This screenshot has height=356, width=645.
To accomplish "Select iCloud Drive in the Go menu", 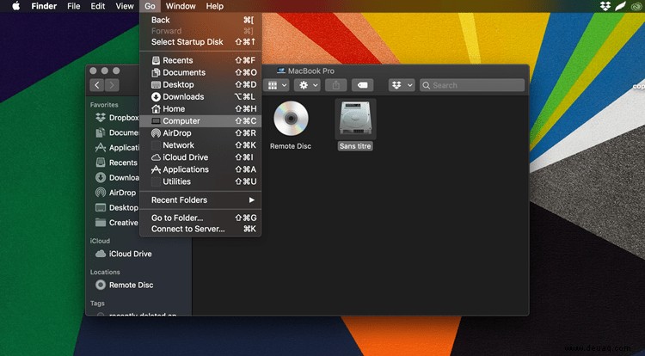I will 200,157.
